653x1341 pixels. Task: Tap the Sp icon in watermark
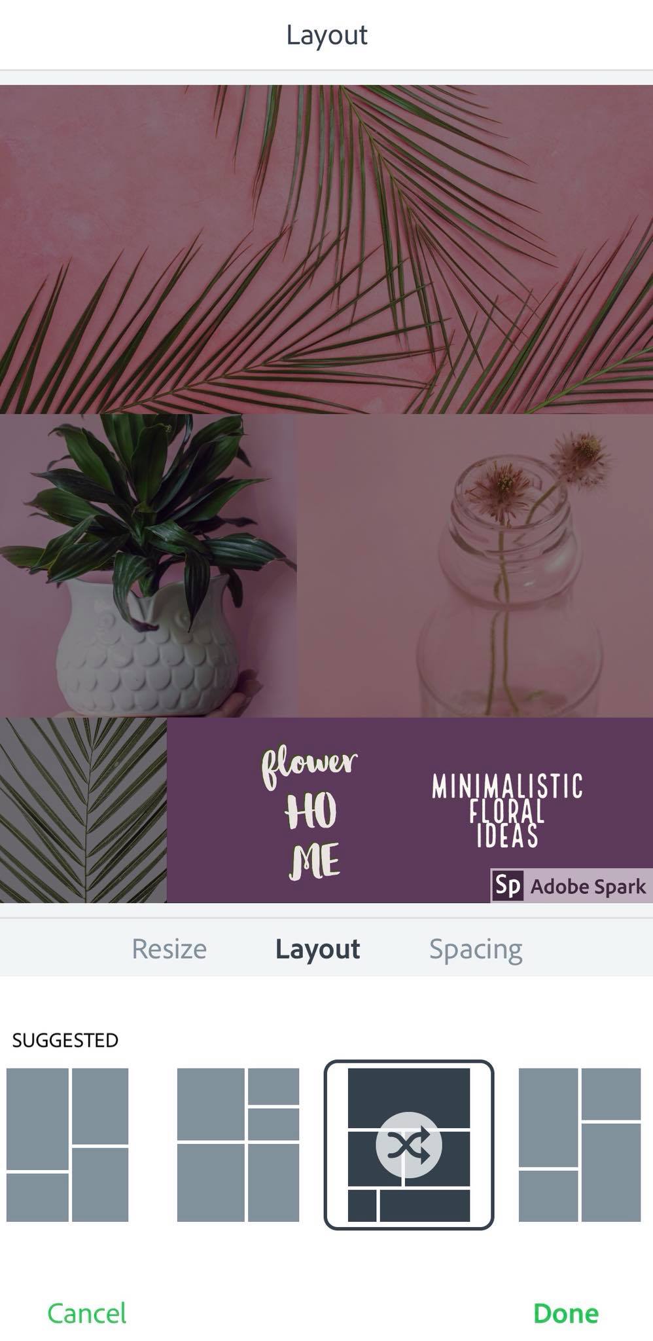(508, 886)
